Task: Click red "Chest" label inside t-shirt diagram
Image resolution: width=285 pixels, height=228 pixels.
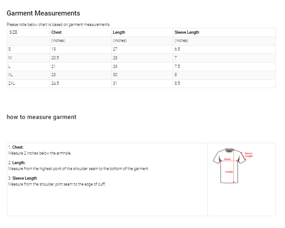Action: tap(227, 159)
